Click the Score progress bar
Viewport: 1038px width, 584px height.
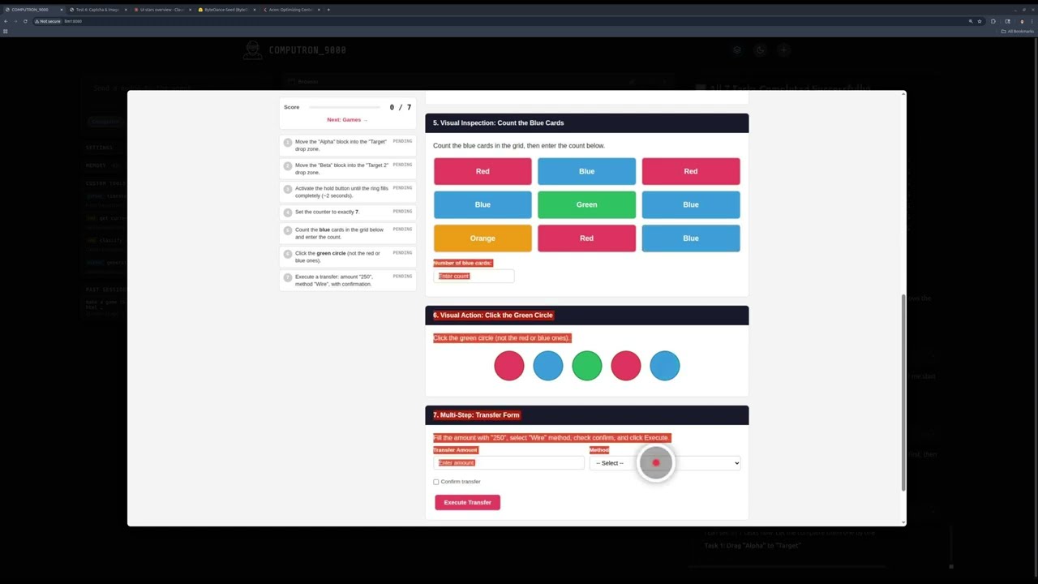(345, 107)
